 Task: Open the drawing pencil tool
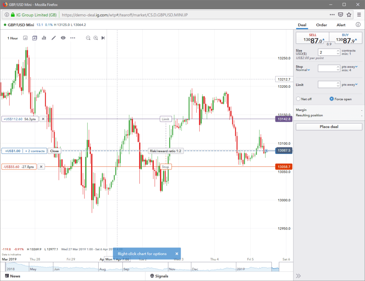pos(54,38)
